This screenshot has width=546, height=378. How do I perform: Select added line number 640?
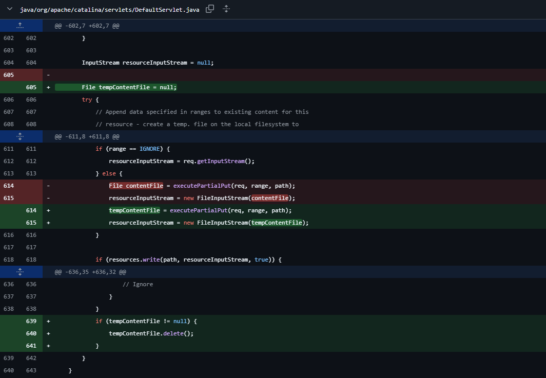coord(31,333)
